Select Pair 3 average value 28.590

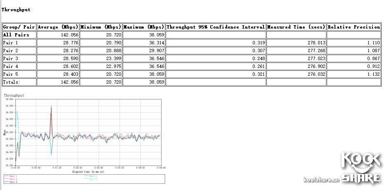(x=71, y=59)
